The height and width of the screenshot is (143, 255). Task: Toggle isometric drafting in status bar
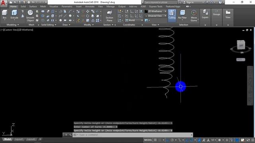[180, 140]
